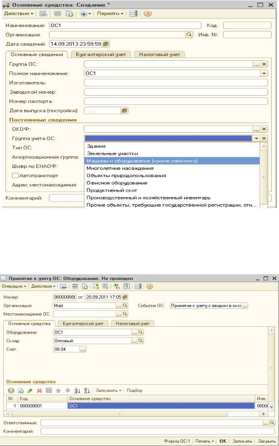The image size is (279, 446).
Task: Open the help icon in Основные средства toolbar
Action: (x=147, y=14)
